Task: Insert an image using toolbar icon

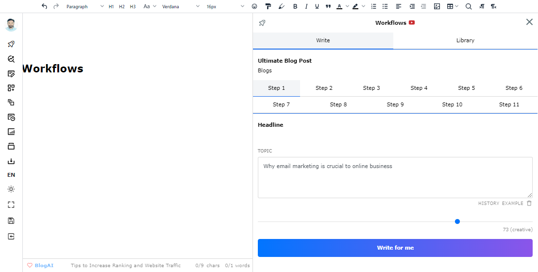Action: coord(437,6)
